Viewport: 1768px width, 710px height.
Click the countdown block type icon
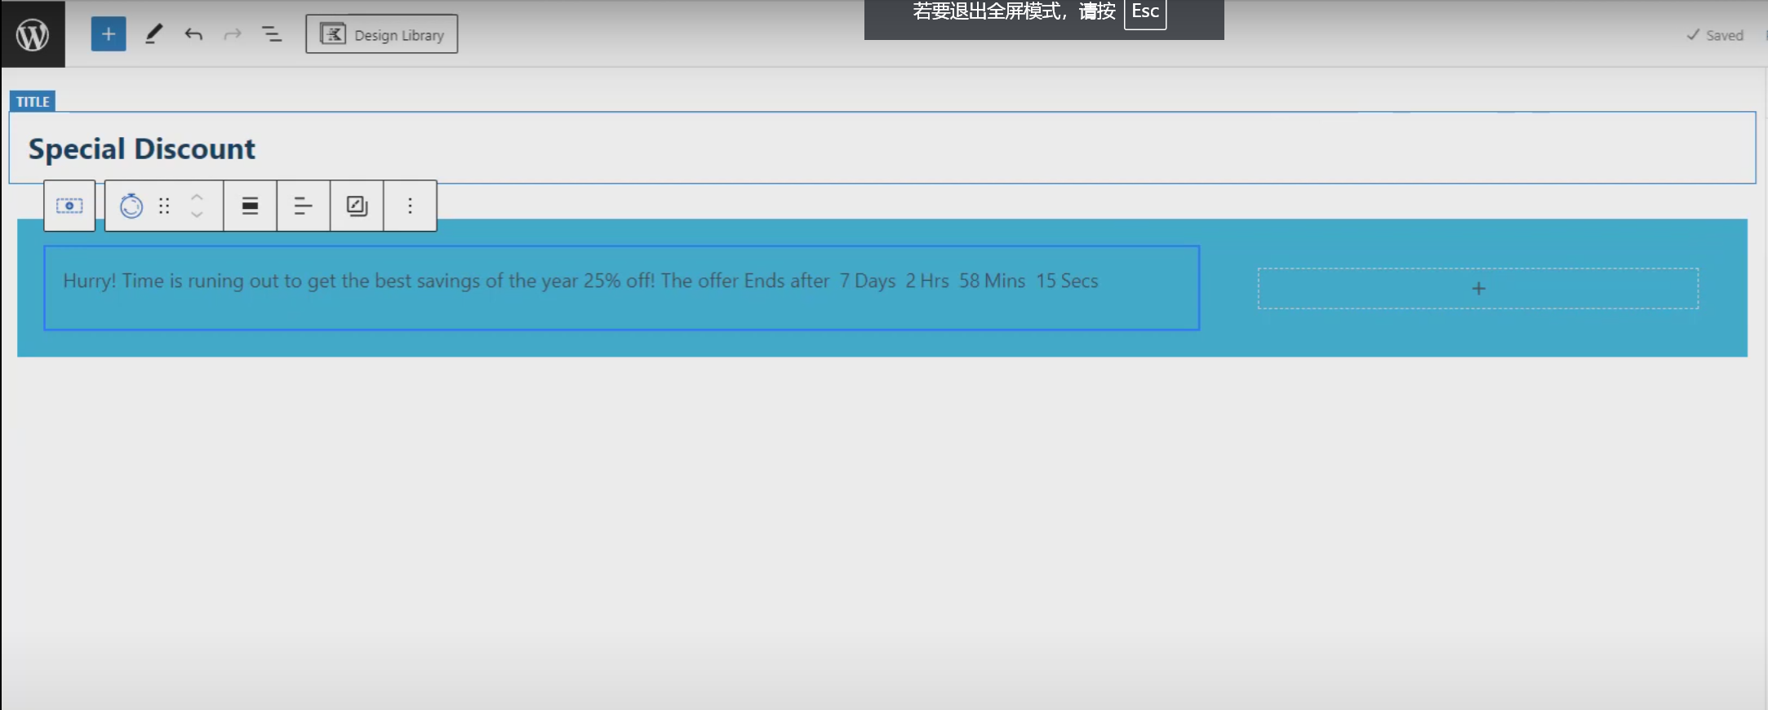point(131,206)
